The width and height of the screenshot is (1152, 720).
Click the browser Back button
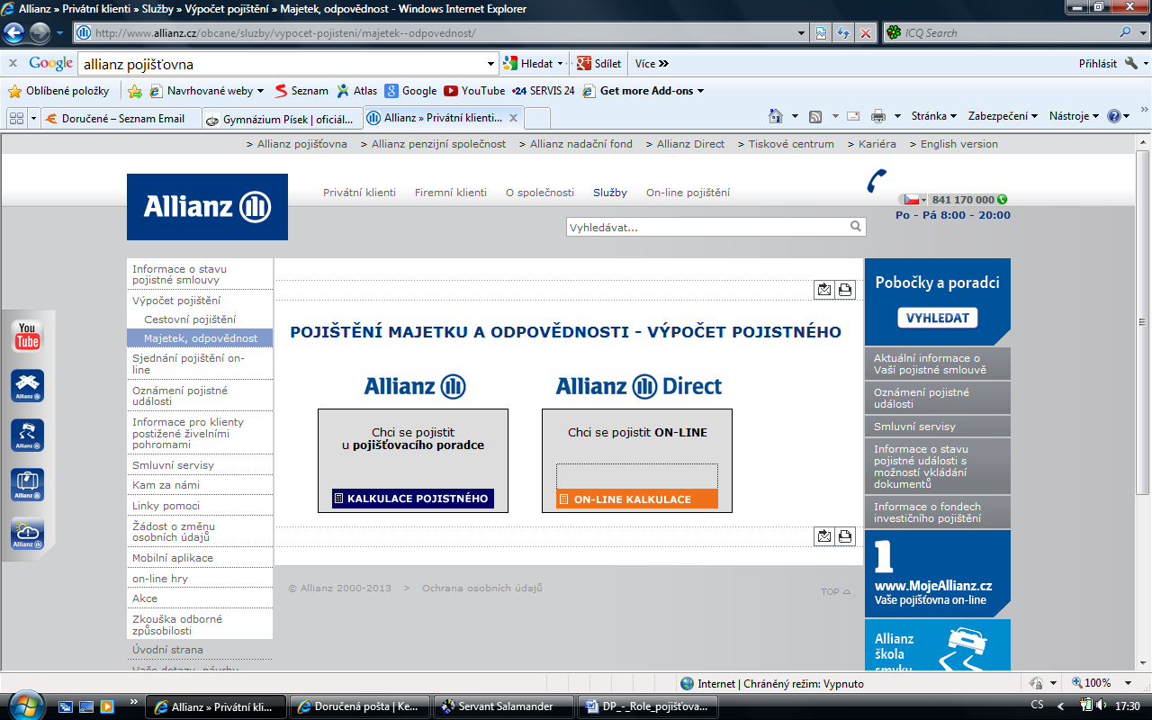pos(14,33)
